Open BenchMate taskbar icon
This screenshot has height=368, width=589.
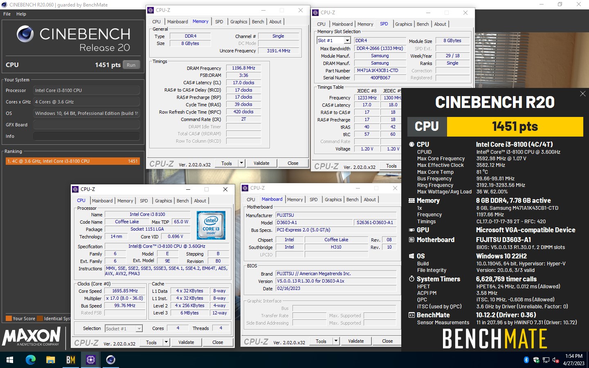pos(71,360)
